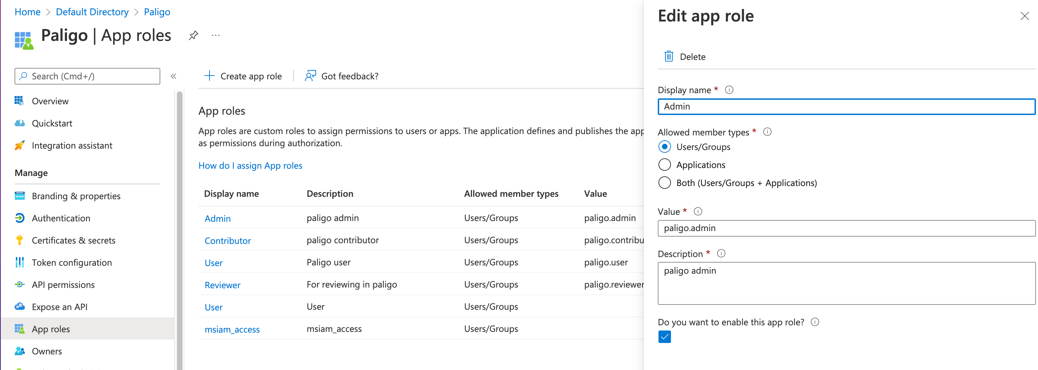Click the trash Delete icon in panel

click(669, 57)
